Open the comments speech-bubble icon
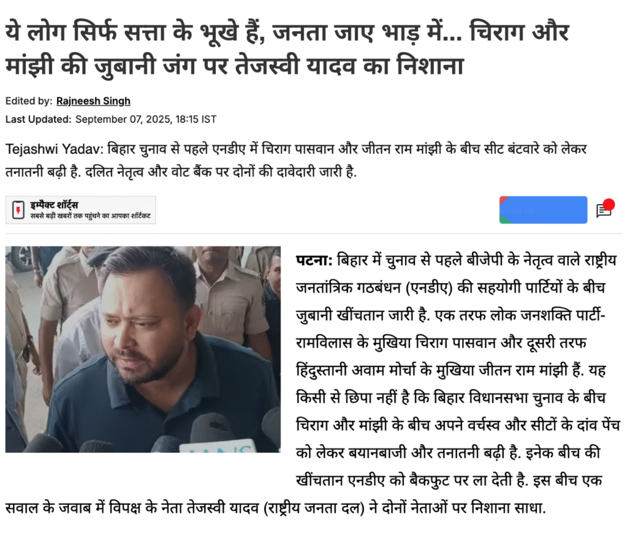Viewport: 641px width, 533px height. click(603, 211)
